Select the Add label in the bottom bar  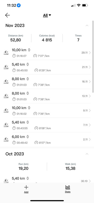(x=26, y=192)
